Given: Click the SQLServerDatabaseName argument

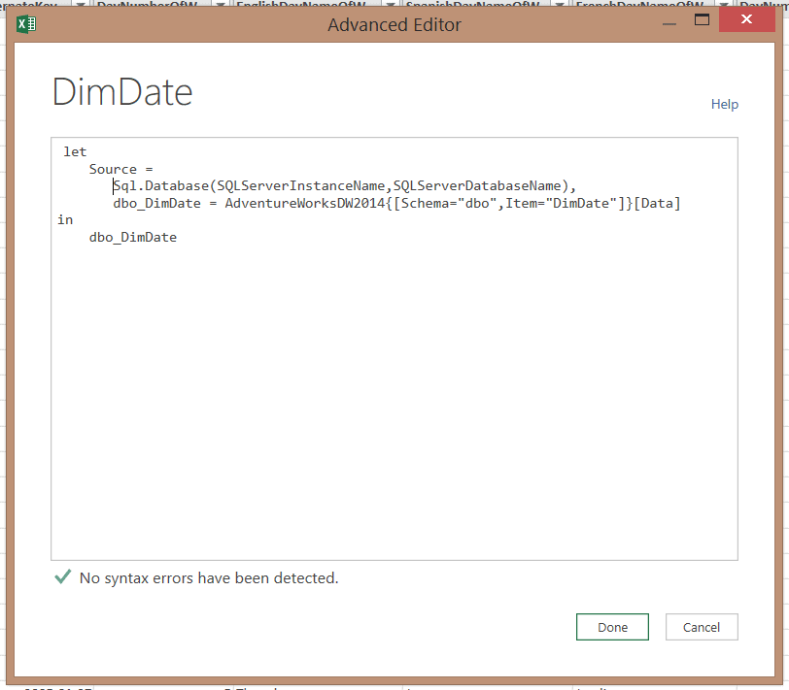Looking at the screenshot, I should [x=477, y=185].
